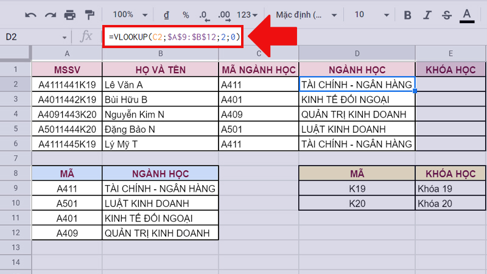Apply percent format
Image resolution: width=487 pixels, height=274 pixels.
click(186, 15)
